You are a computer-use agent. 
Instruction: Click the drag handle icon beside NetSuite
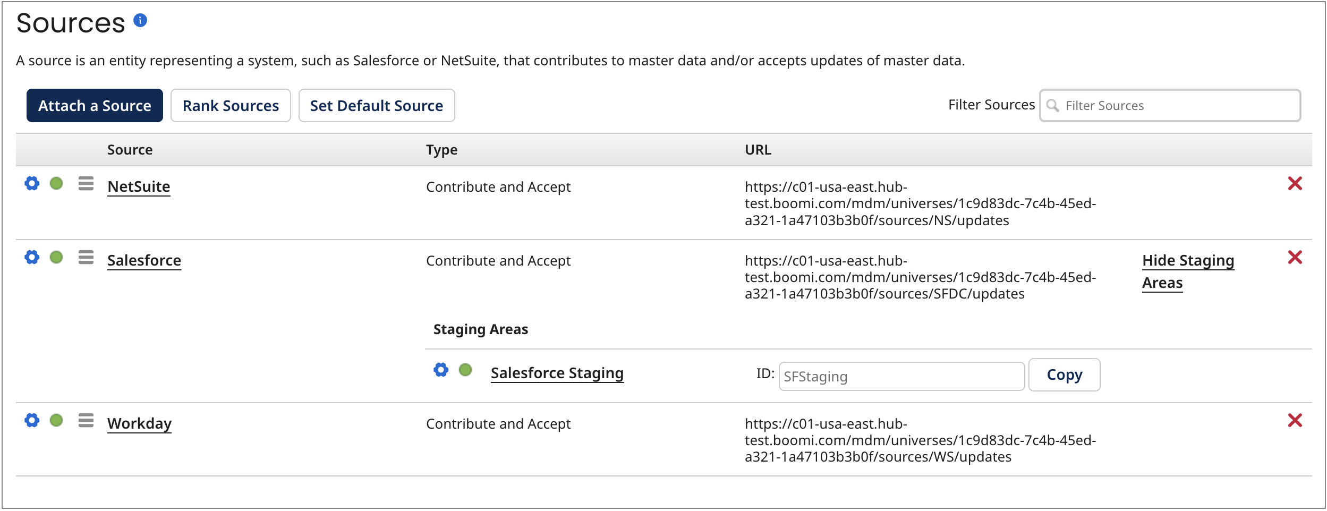click(x=85, y=183)
